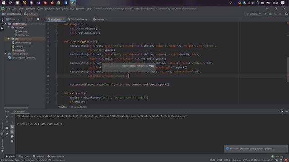289x162 pixels.
Task: Open Firefox from the taskbar
Action: [x=52, y=3]
